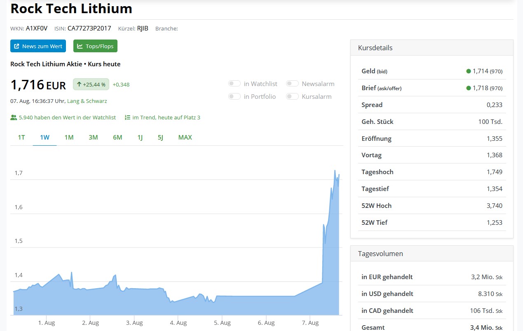Open the MAX chart timeframe

pos(185,138)
